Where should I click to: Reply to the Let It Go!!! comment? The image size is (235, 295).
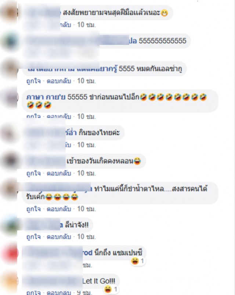click(x=59, y=292)
